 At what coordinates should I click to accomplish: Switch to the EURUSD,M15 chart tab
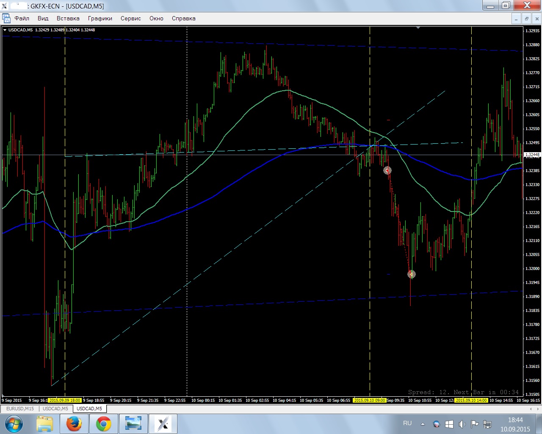[x=20, y=409]
